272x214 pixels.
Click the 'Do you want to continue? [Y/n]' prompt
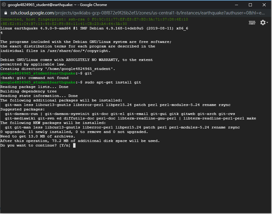coord(35,145)
